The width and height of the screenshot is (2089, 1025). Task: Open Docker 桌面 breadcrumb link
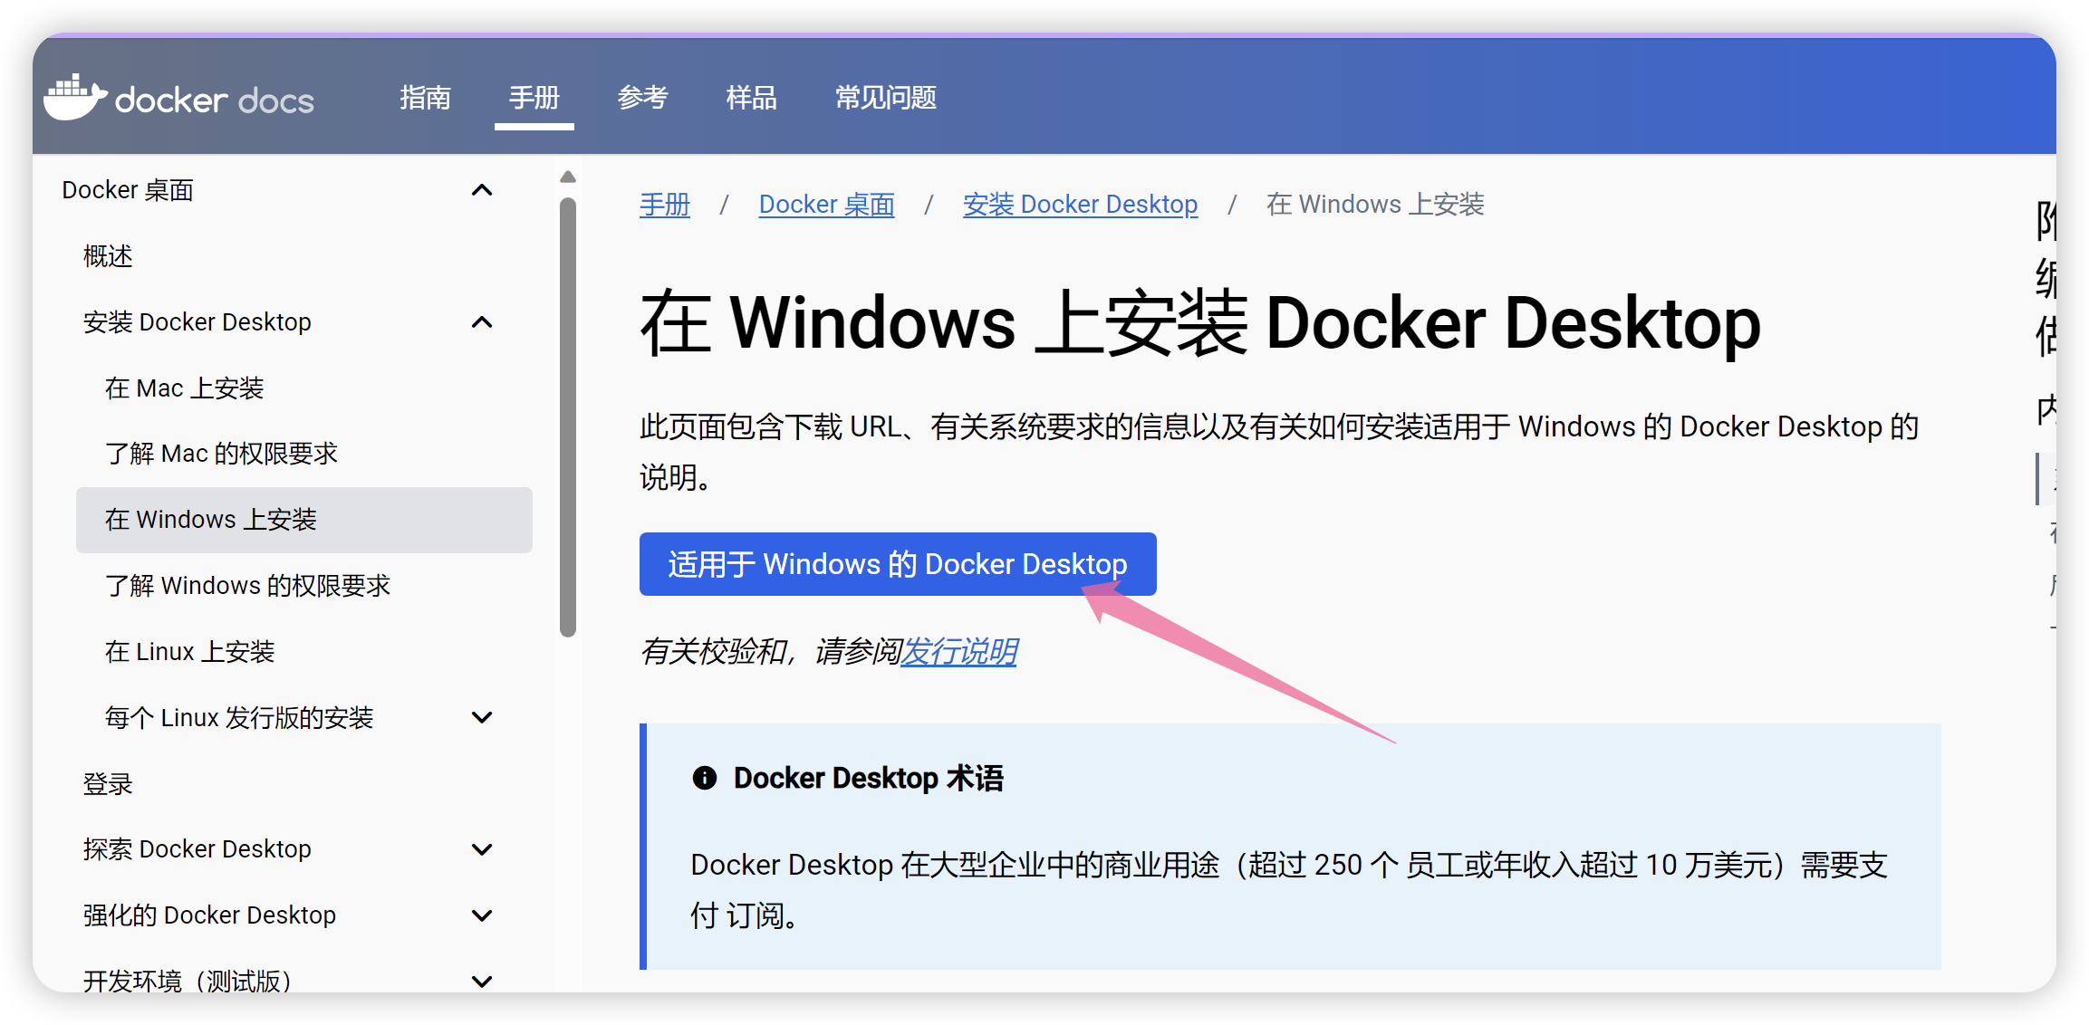(x=825, y=204)
